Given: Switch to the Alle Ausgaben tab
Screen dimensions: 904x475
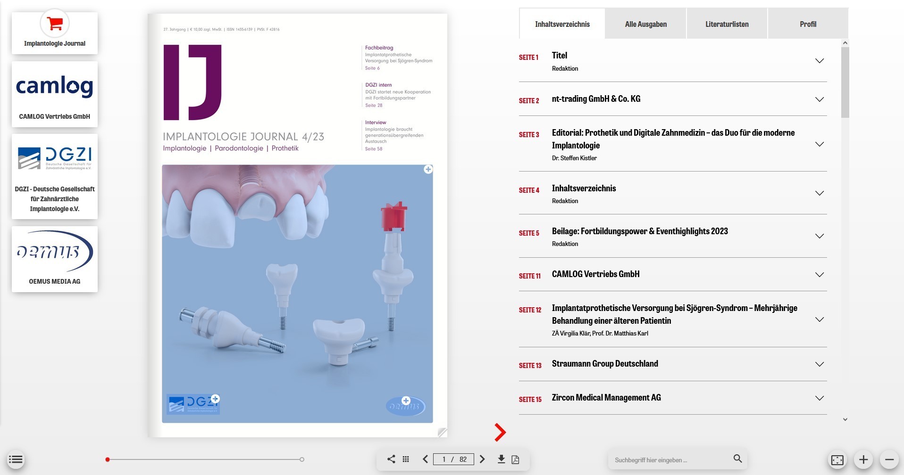Looking at the screenshot, I should click(646, 24).
